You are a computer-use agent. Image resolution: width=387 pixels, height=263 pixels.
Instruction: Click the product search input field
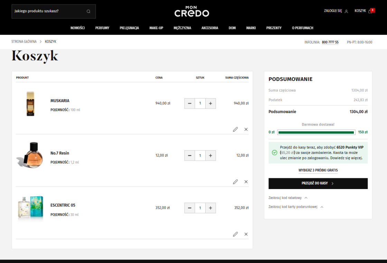[48, 11]
